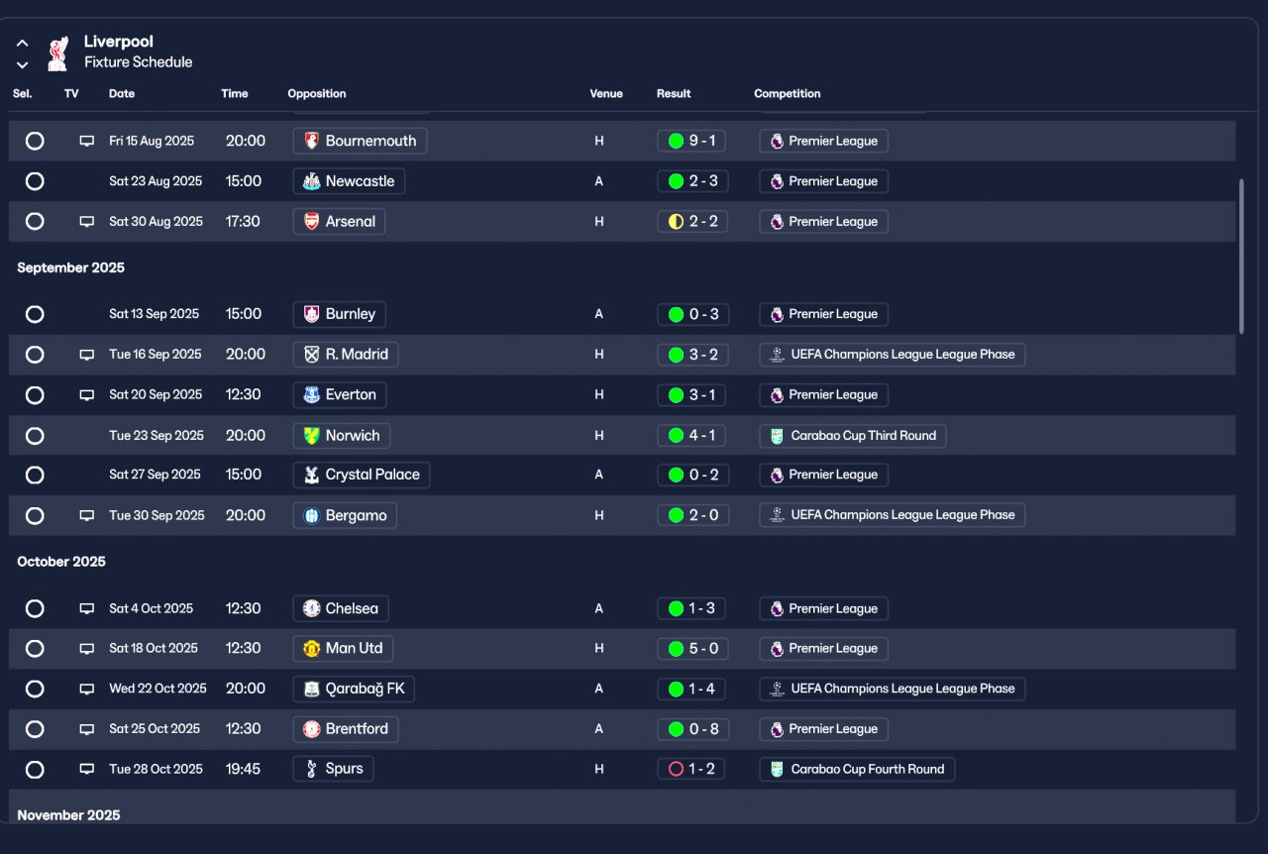This screenshot has width=1268, height=854.
Task: Click the Liverpool club crest in the header
Action: [57, 53]
